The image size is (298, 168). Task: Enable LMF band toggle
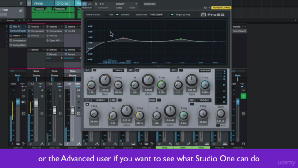[119, 100]
